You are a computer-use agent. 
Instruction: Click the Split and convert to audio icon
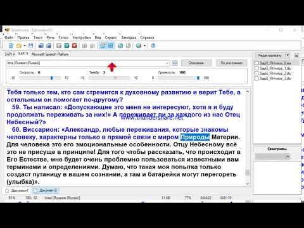(49, 46)
